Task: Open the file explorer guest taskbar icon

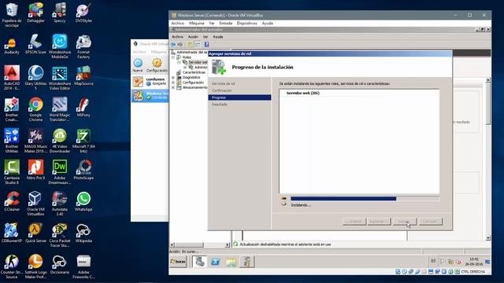Action: tap(231, 262)
